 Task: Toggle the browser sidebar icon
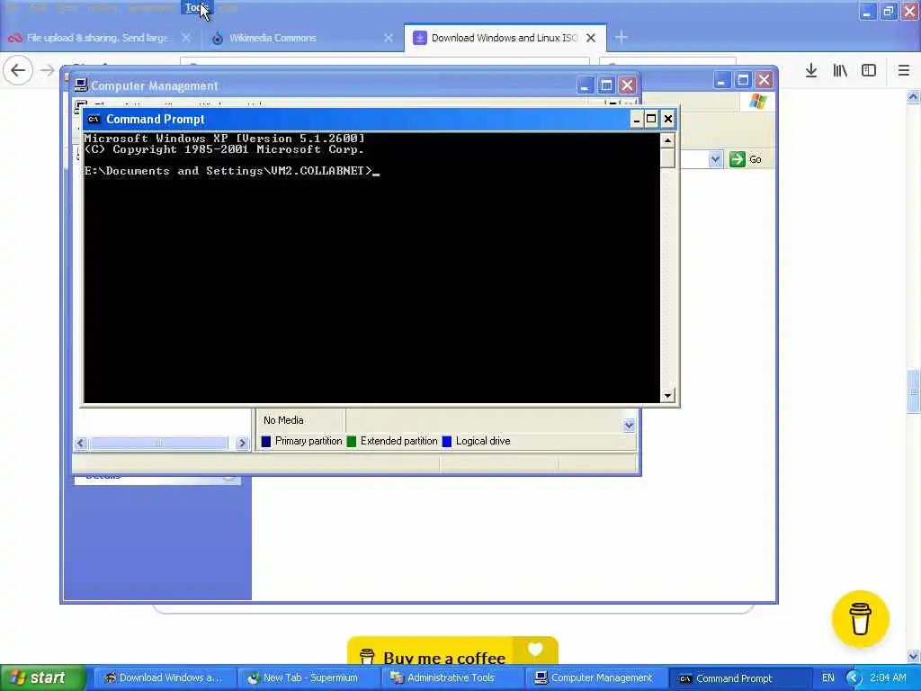pyautogui.click(x=869, y=70)
